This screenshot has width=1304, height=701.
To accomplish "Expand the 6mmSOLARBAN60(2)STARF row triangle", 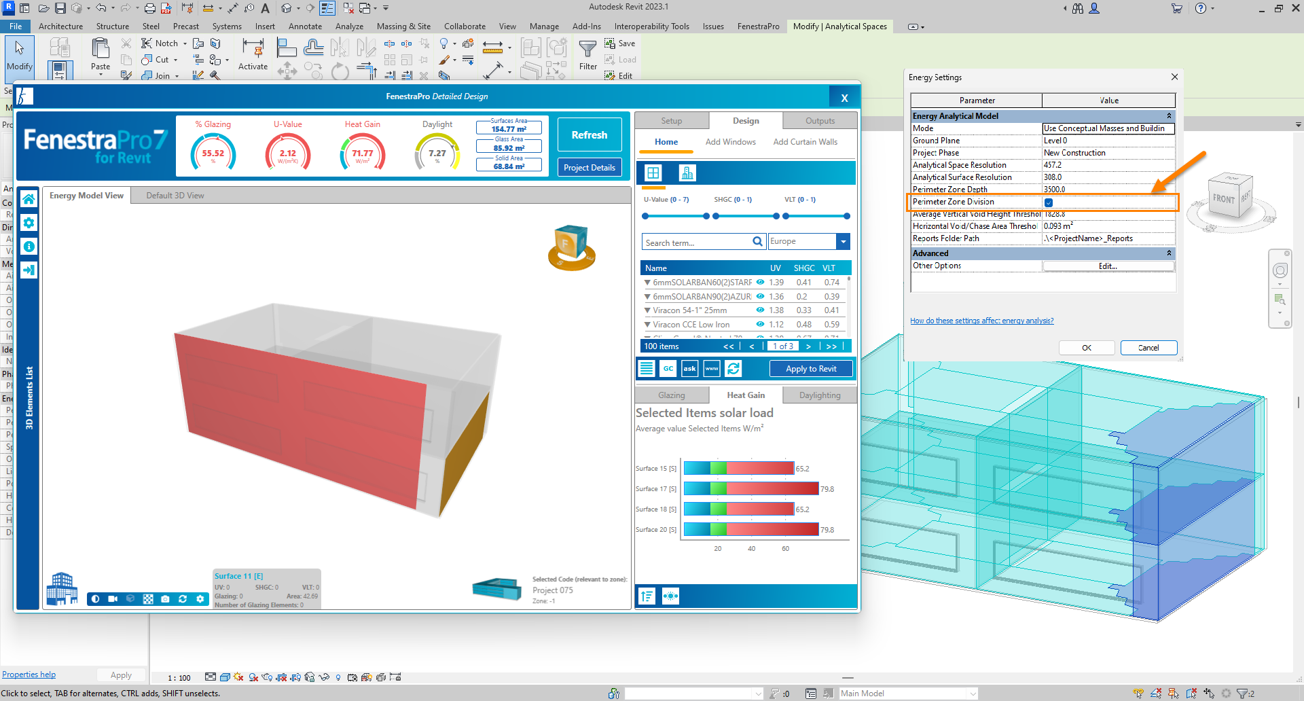I will pyautogui.click(x=647, y=282).
